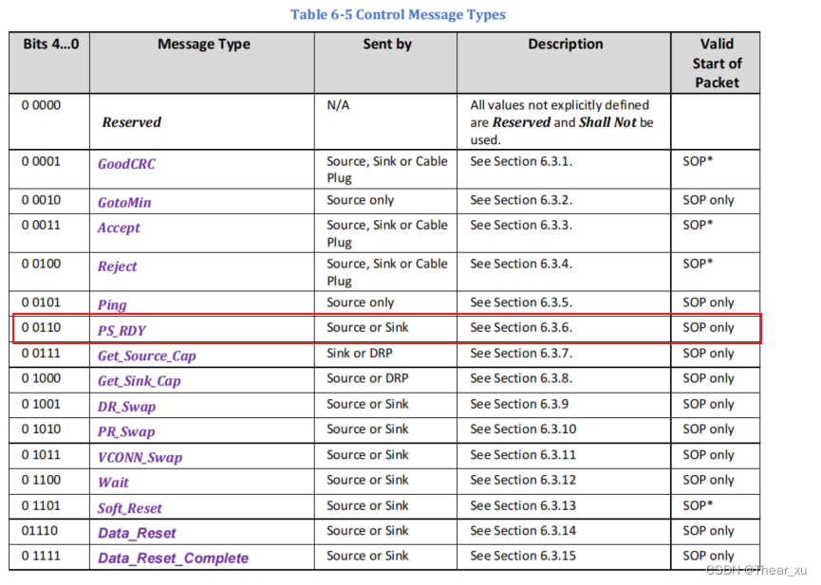Click 'See Section 6.3.1.' description
The height and width of the screenshot is (585, 821).
(521, 161)
